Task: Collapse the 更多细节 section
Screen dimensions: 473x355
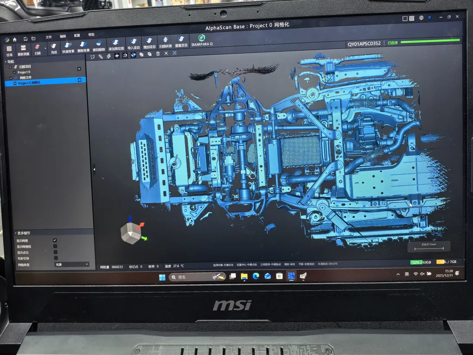Action: click(16, 233)
